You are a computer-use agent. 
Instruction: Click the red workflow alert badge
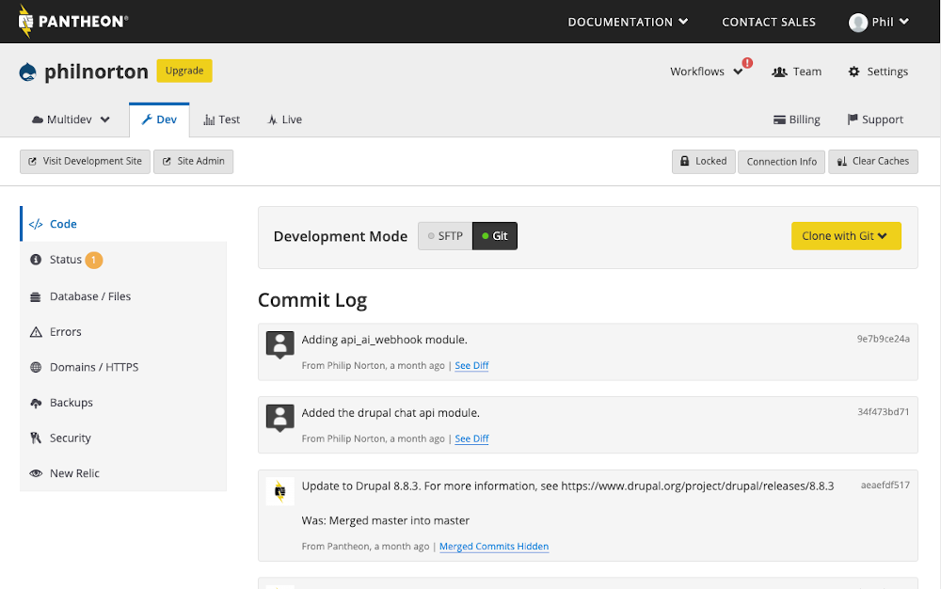747,63
